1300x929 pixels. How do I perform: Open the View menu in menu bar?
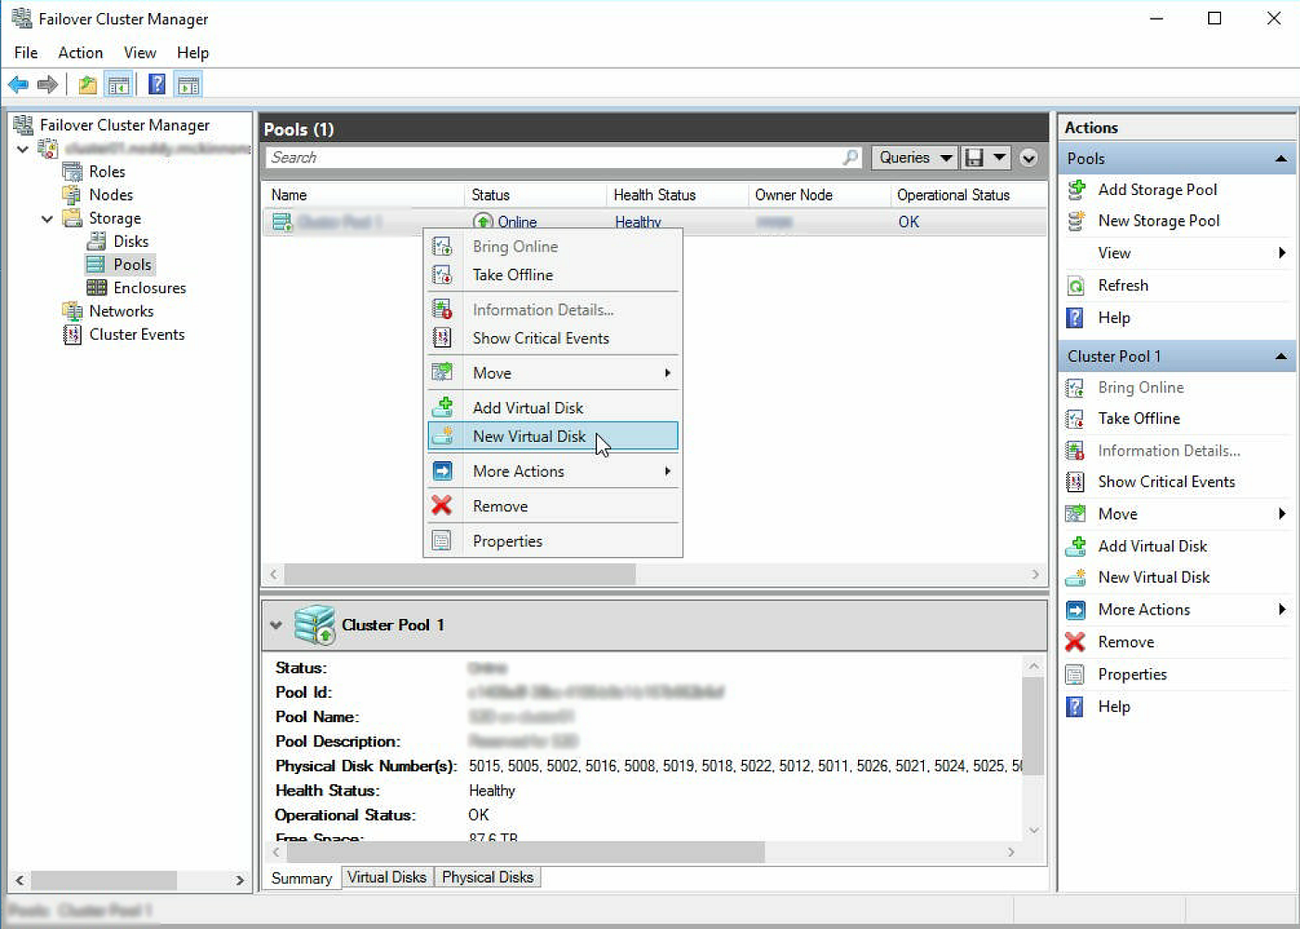(x=140, y=53)
